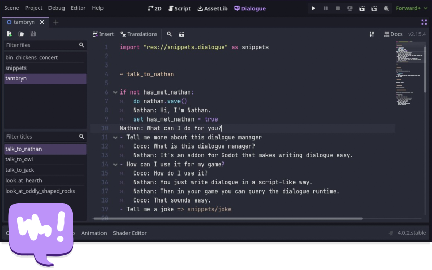Click the Filter titles search icon

[x=82, y=137]
